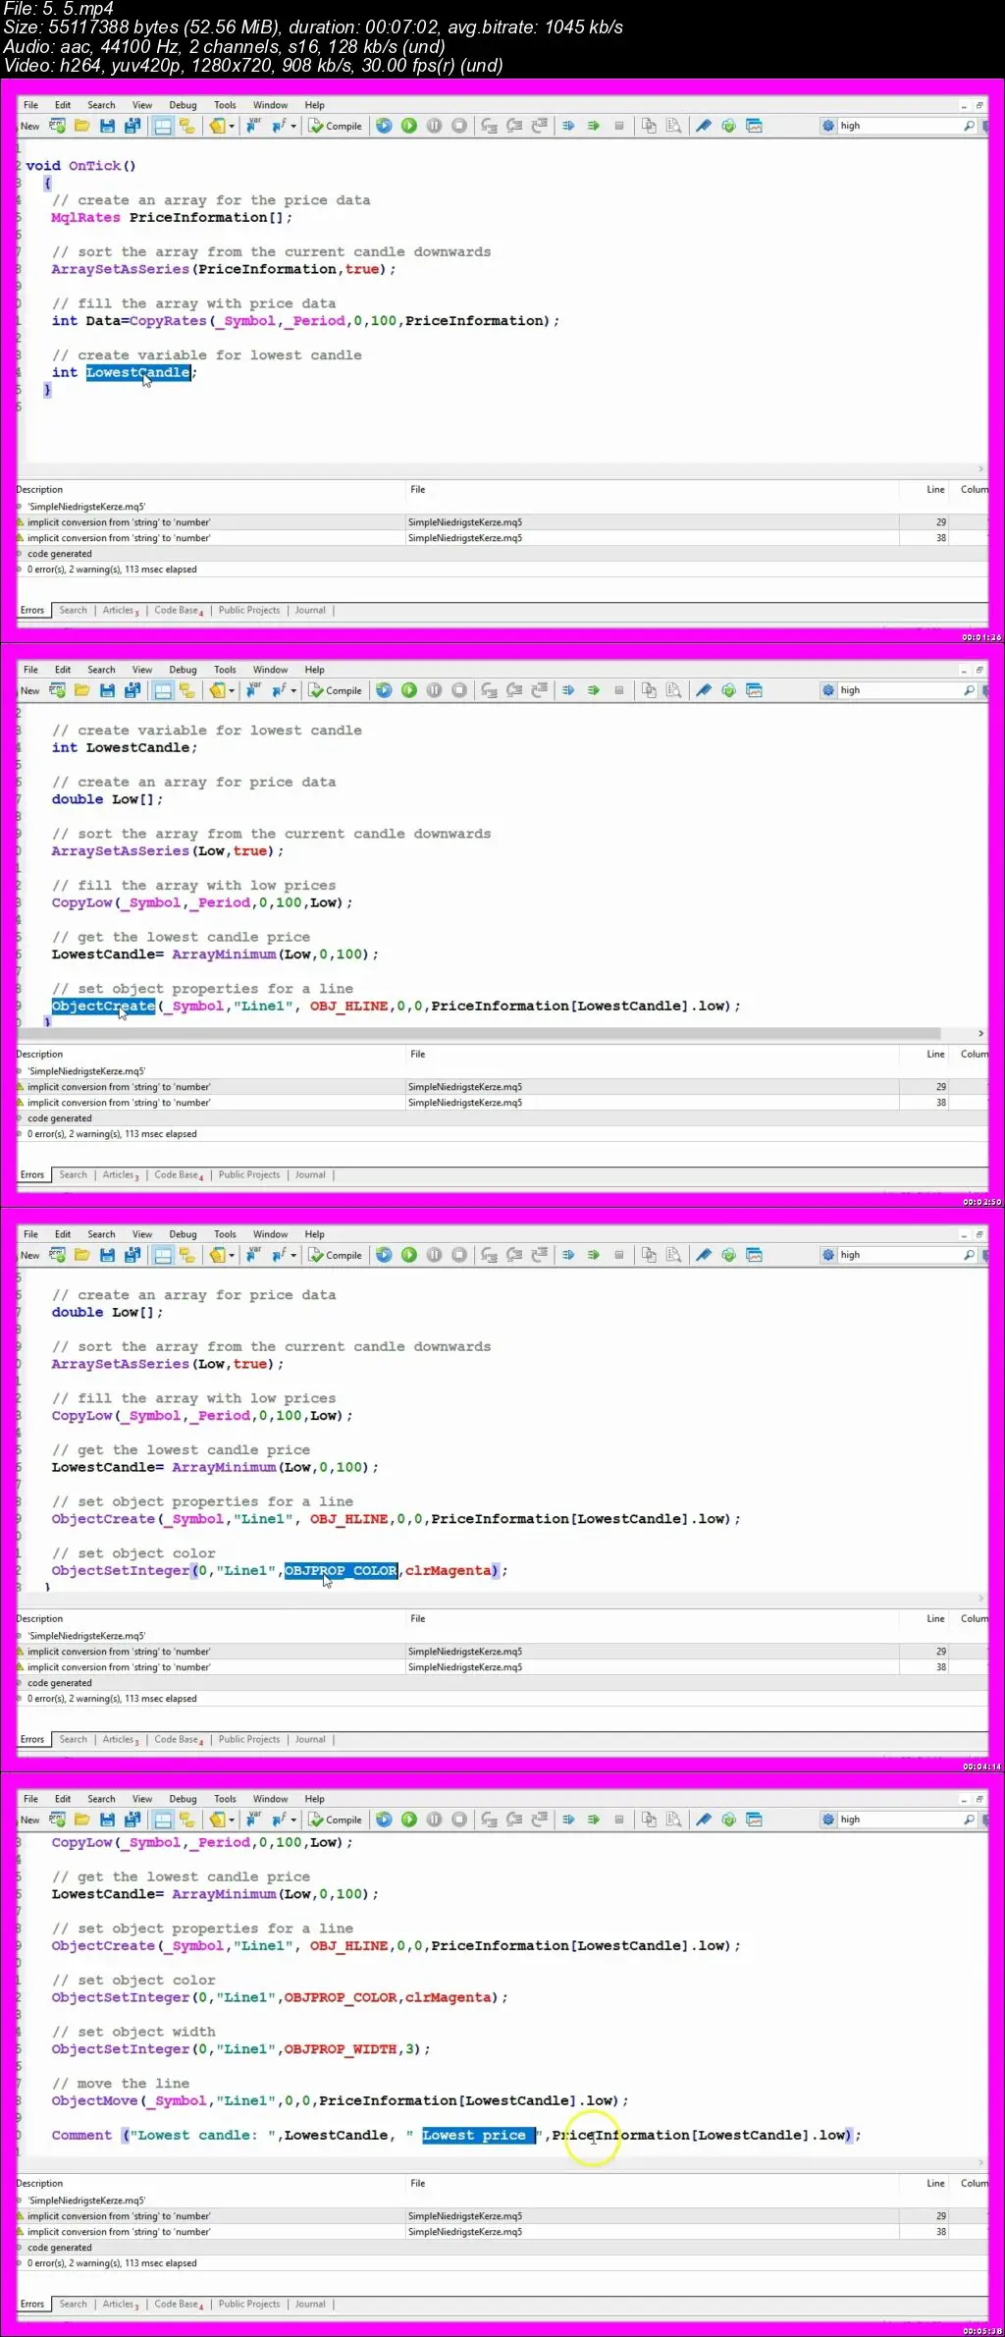Expand the functions list dropdown in the 00:02:50 frame
Viewport: 1005px width, 2337px height.
pyautogui.click(x=293, y=690)
